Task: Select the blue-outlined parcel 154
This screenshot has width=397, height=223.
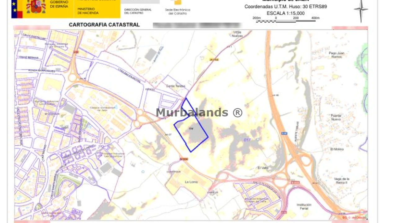Action: (192, 132)
